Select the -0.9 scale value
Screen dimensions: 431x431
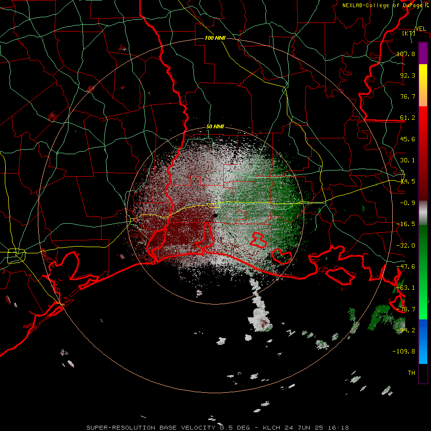point(408,203)
